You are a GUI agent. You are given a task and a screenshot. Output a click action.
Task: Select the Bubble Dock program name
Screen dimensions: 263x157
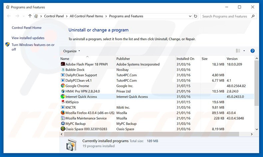pyautogui.click(x=75, y=70)
